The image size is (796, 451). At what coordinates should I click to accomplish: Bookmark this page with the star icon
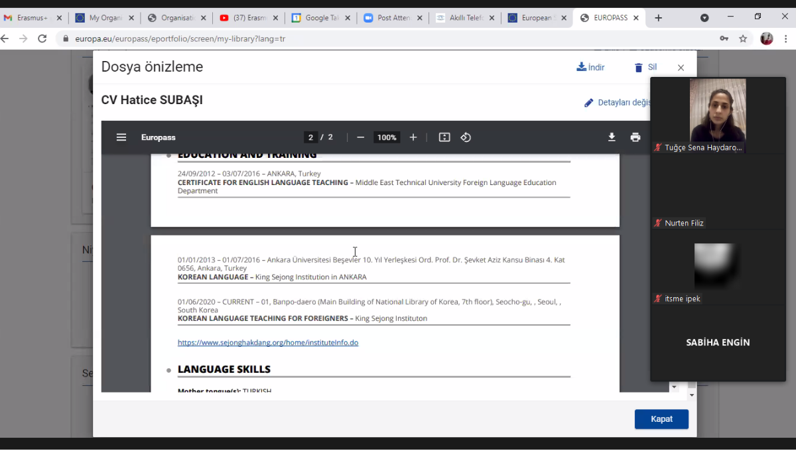coord(743,38)
